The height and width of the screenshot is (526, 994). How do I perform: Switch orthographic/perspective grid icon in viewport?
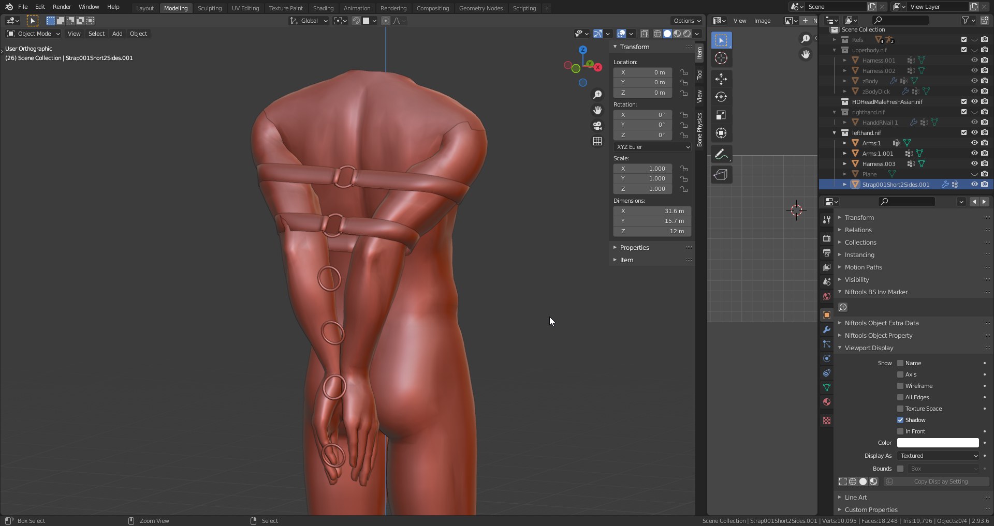tap(597, 141)
